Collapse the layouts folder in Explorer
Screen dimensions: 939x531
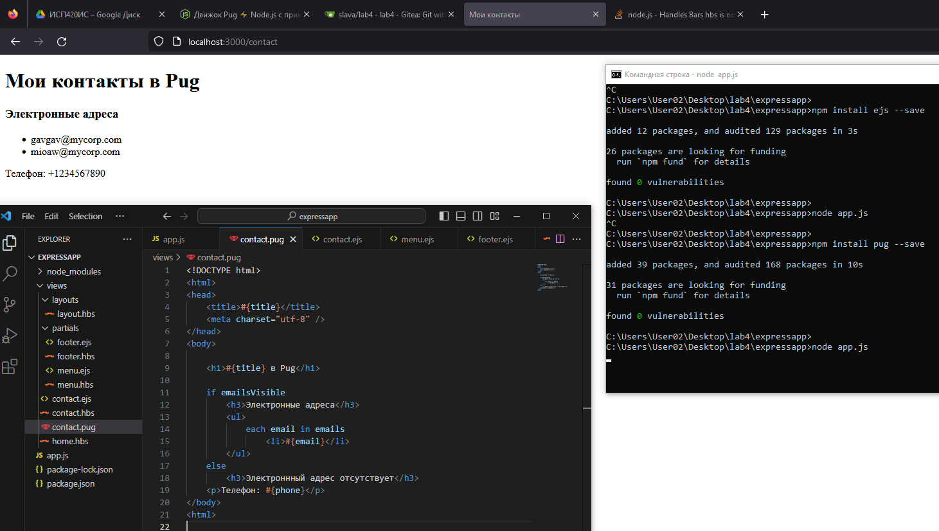tap(65, 300)
